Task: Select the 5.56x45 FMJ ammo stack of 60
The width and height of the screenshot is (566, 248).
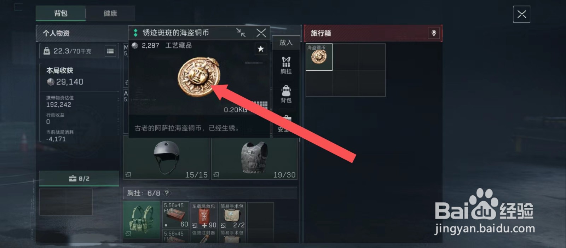Action: (176, 215)
